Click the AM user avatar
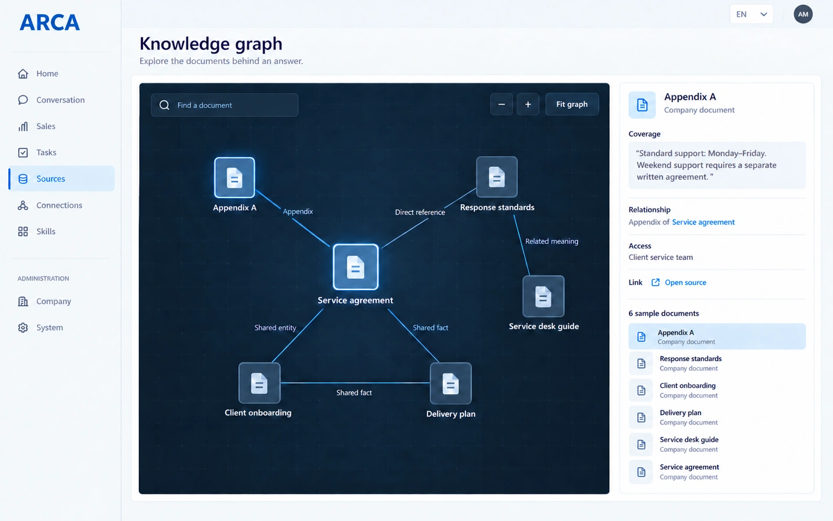Screen dimensions: 833x521 click(x=803, y=14)
